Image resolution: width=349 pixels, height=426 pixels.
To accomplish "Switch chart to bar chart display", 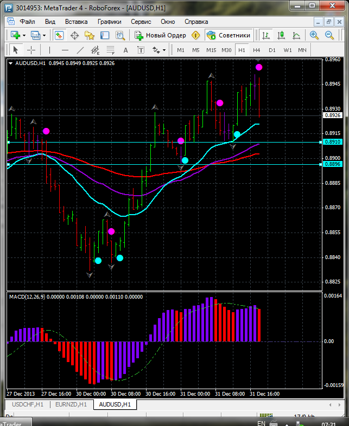I will click(x=266, y=35).
